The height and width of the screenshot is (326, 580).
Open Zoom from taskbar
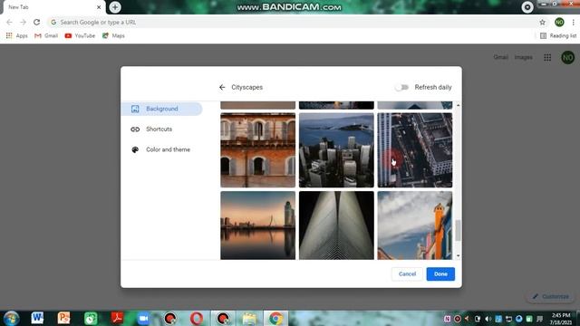pyautogui.click(x=143, y=318)
